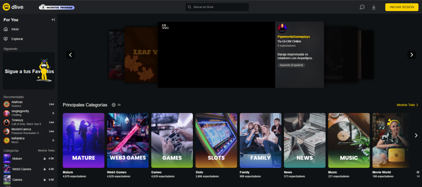The width and height of the screenshot is (422, 187).
Task: Open the chat messages icon
Action: pos(362,7)
